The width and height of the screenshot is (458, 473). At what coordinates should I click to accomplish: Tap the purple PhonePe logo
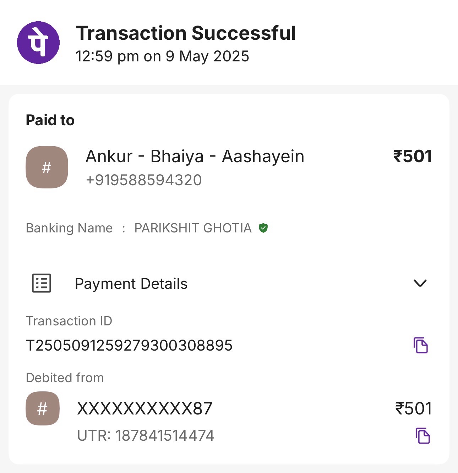(x=38, y=43)
